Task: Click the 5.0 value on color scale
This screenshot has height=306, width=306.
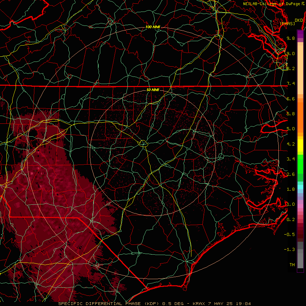Action: click(x=291, y=129)
